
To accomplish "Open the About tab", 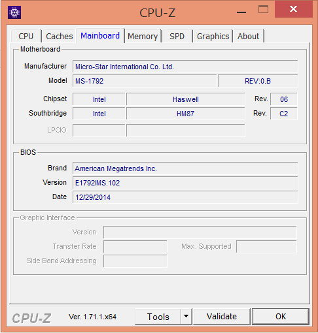I will click(249, 36).
